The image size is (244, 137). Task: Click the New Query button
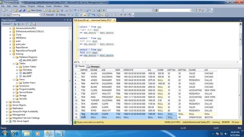pyautogui.click(x=35, y=10)
